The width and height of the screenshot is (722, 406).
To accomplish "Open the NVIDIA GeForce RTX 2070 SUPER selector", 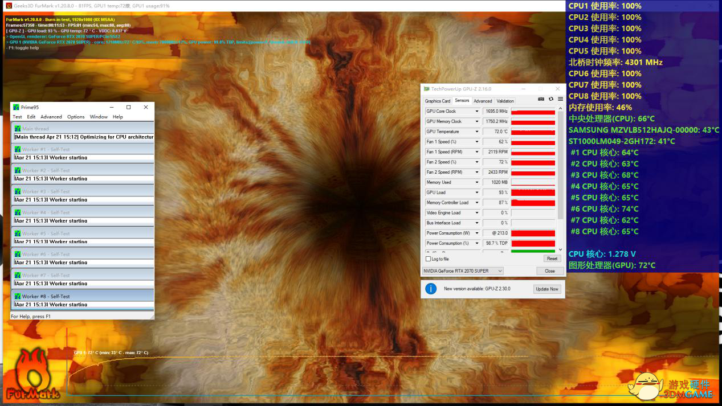I will click(x=463, y=271).
